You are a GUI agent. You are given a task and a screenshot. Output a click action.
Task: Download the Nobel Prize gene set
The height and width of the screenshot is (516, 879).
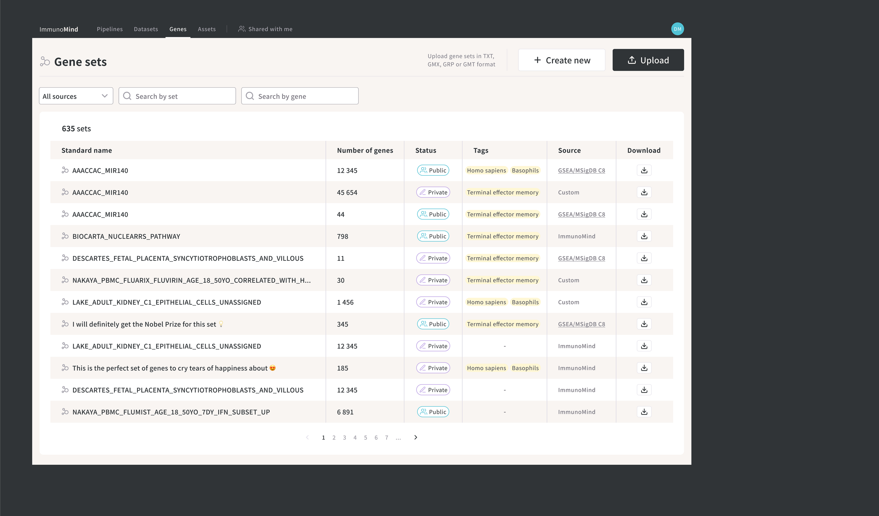coord(644,324)
